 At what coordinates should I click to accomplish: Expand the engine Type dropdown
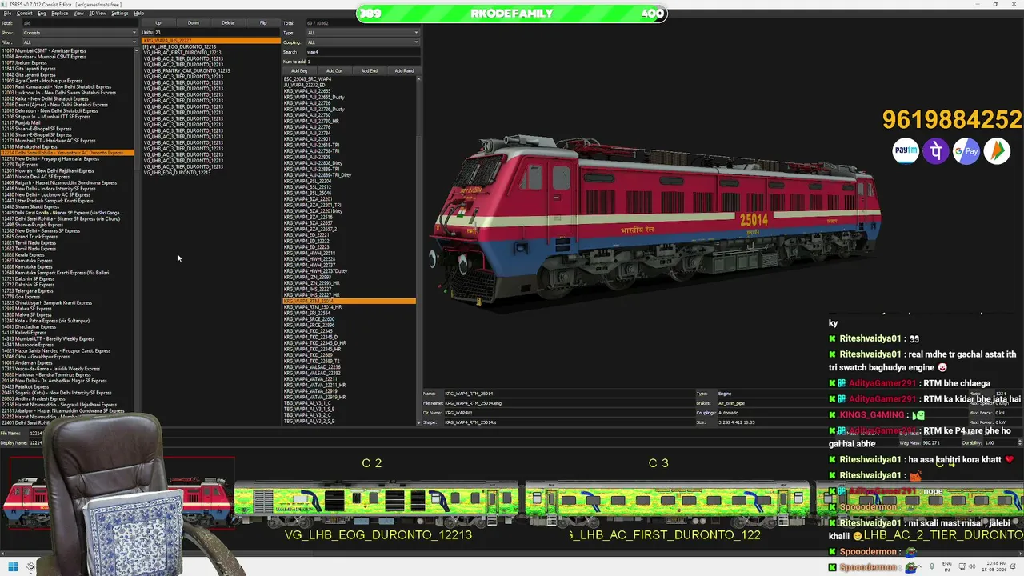click(362, 33)
